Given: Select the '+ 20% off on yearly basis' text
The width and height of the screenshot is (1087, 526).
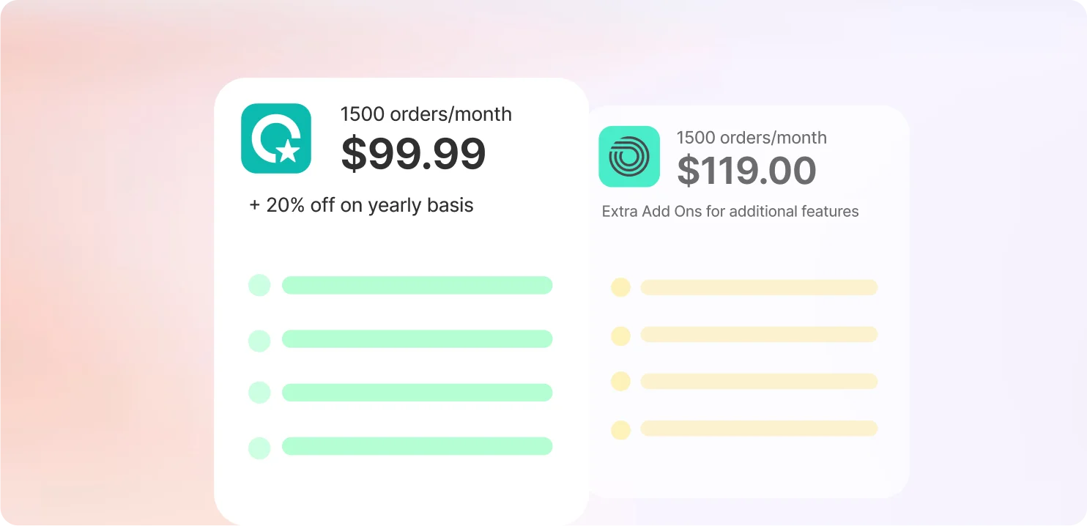Looking at the screenshot, I should click(x=361, y=205).
